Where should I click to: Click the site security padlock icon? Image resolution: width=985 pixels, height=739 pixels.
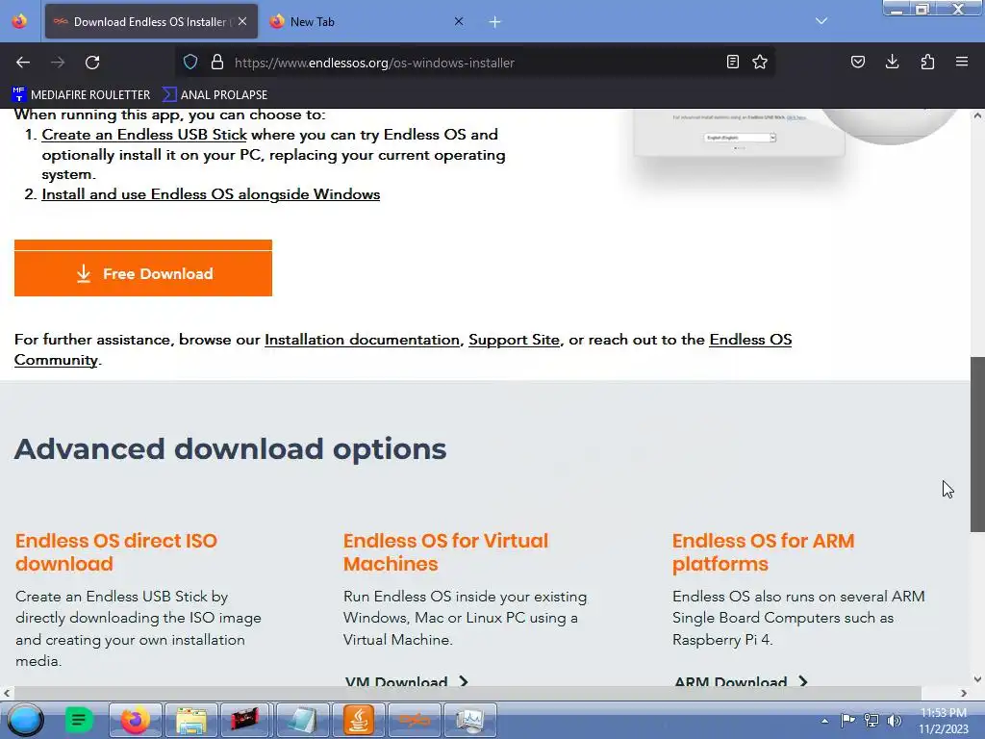[x=217, y=63]
